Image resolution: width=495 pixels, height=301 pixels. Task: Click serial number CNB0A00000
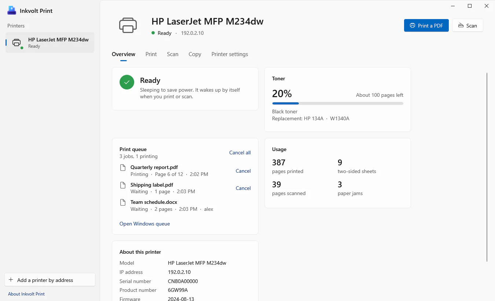[x=183, y=281]
